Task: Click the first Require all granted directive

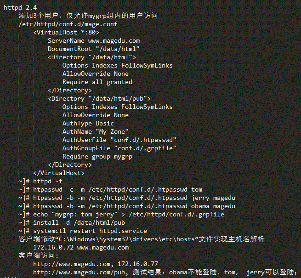Action: (x=97, y=82)
